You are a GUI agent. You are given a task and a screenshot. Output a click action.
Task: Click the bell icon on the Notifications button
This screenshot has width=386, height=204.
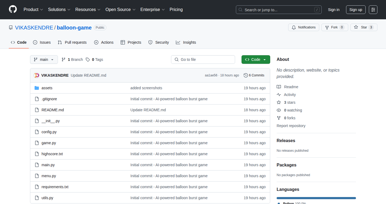(x=294, y=27)
